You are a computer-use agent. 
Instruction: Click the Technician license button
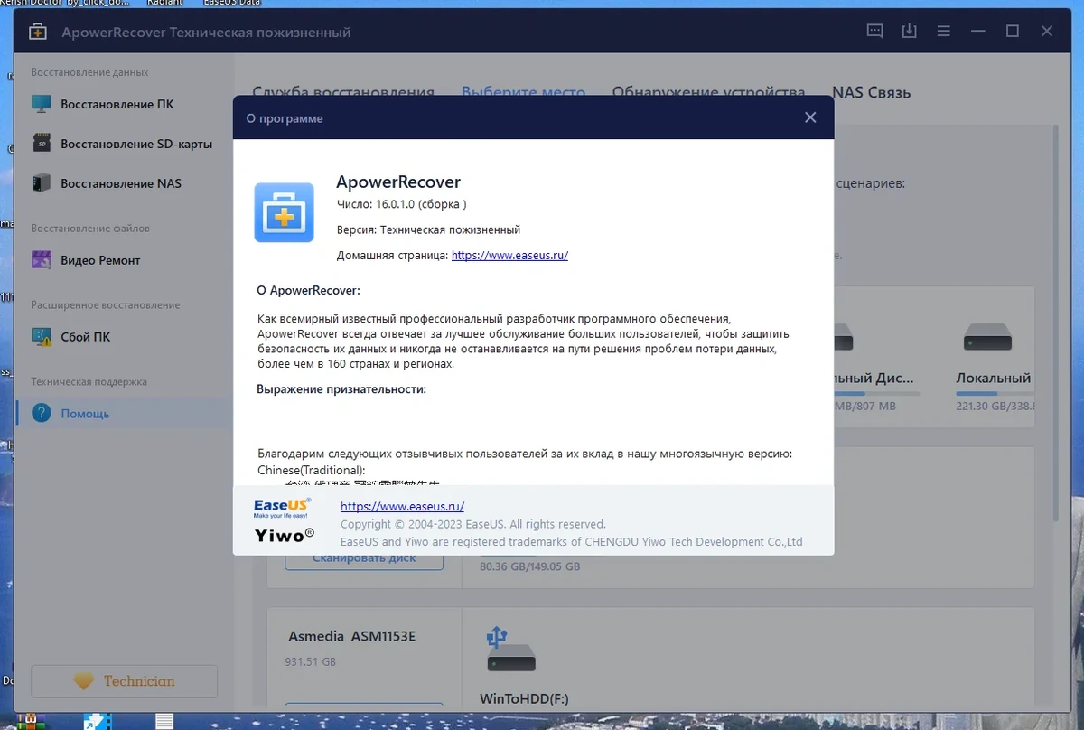coord(125,681)
